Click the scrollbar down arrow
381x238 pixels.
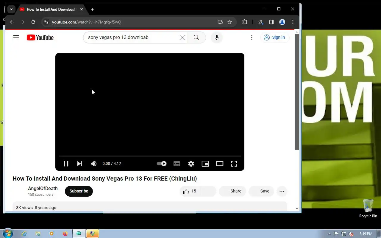(x=297, y=209)
